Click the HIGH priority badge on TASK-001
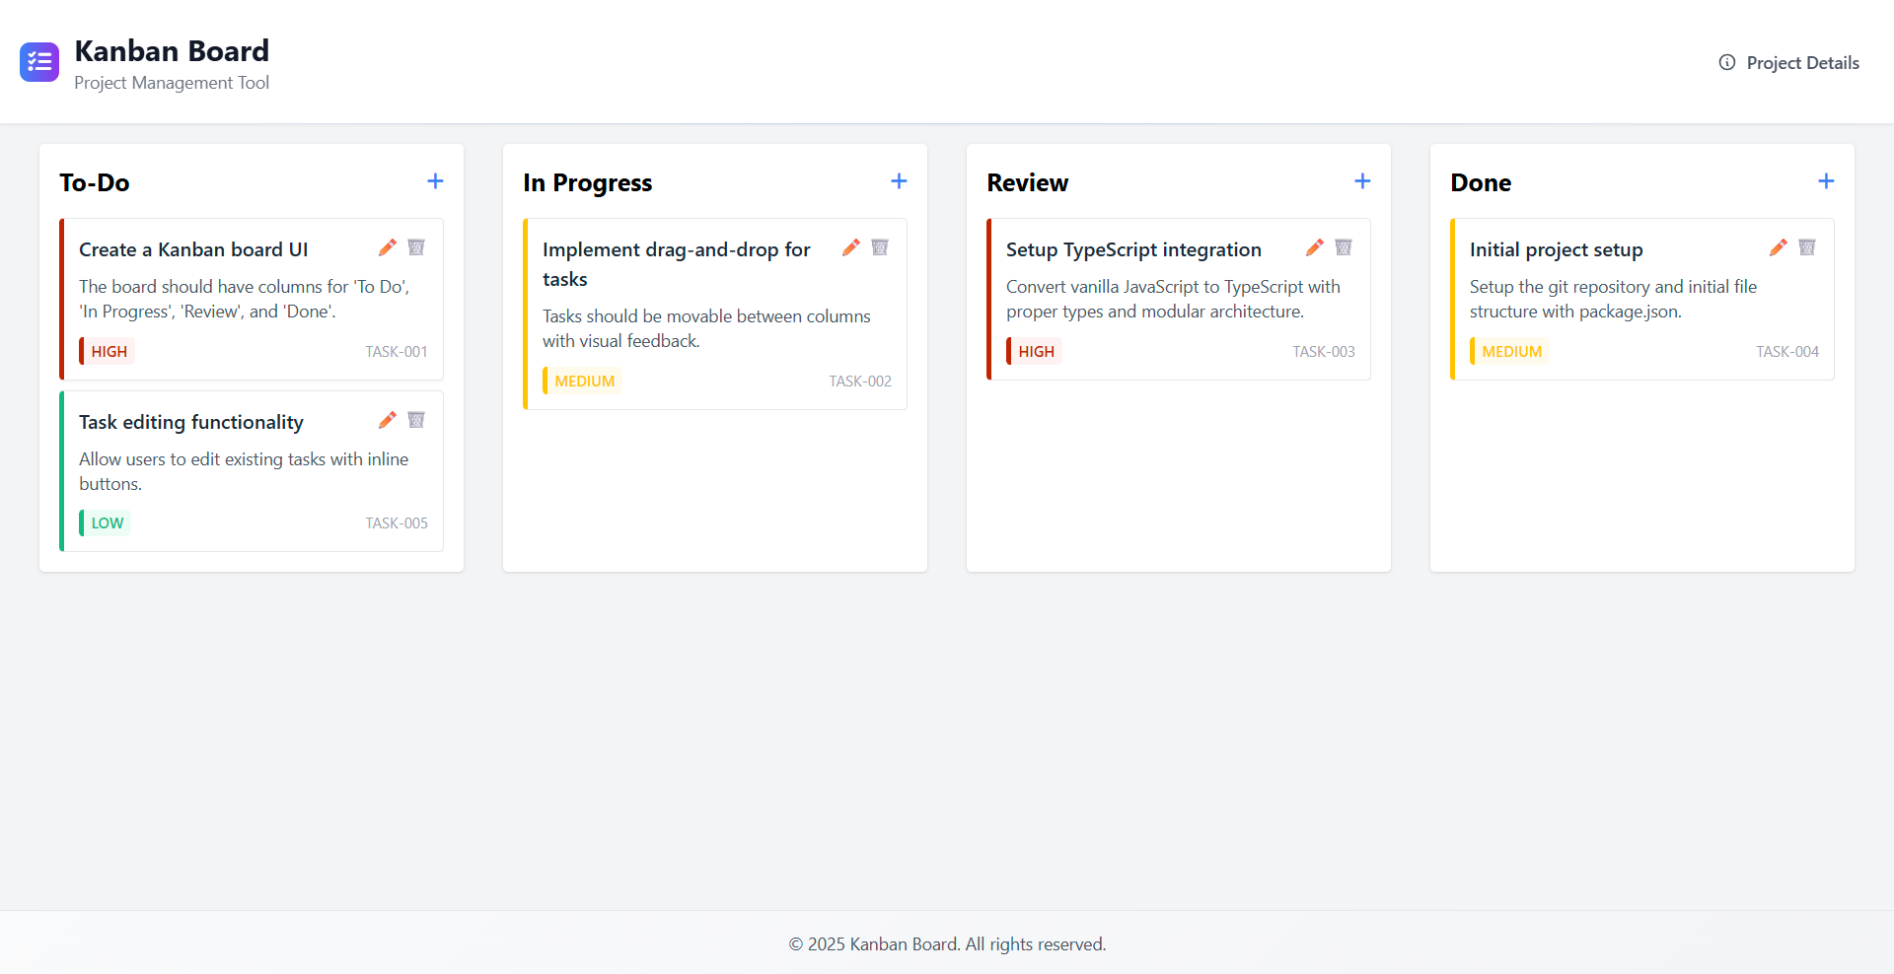Image resolution: width=1894 pixels, height=974 pixels. (108, 351)
